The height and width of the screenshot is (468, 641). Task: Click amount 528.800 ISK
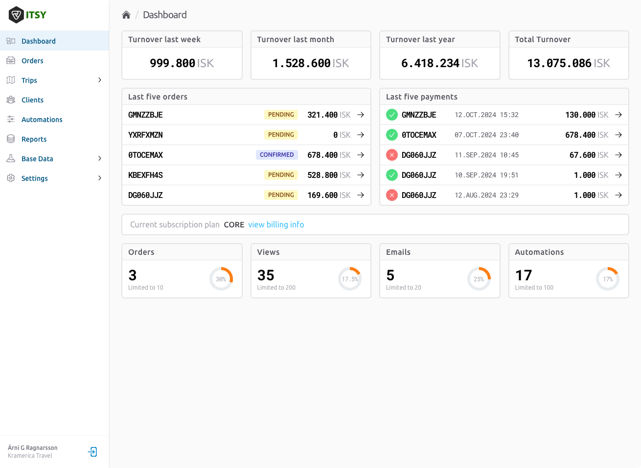point(329,175)
